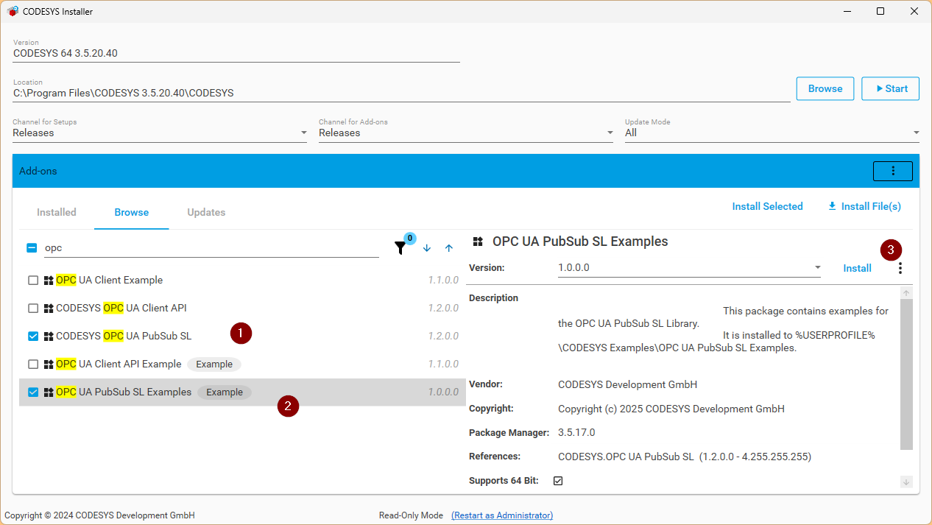932x525 pixels.
Task: Click package icon of OPC UA PubSub SL Examples row
Action: tap(49, 392)
